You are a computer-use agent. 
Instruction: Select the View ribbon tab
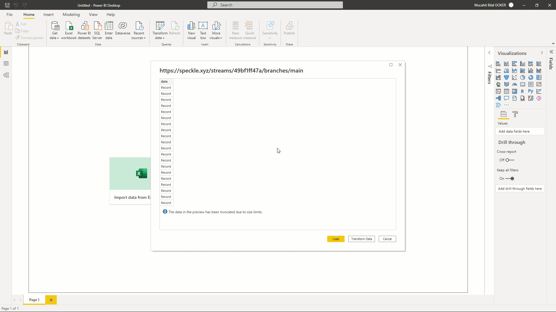93,14
